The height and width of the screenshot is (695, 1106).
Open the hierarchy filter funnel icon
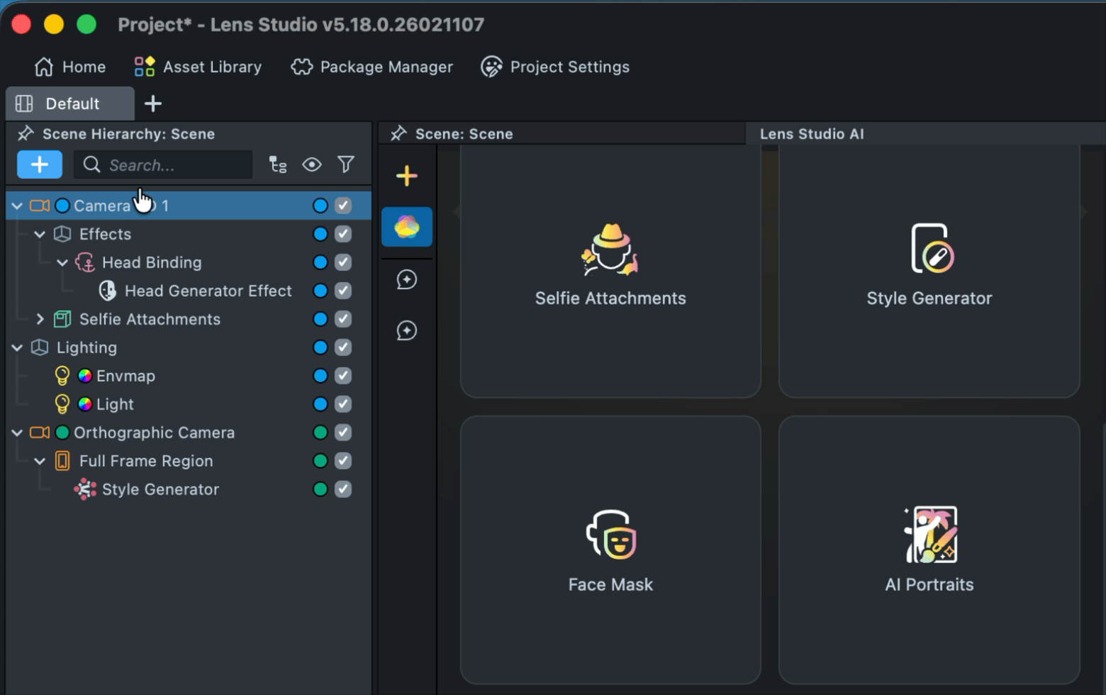(345, 165)
